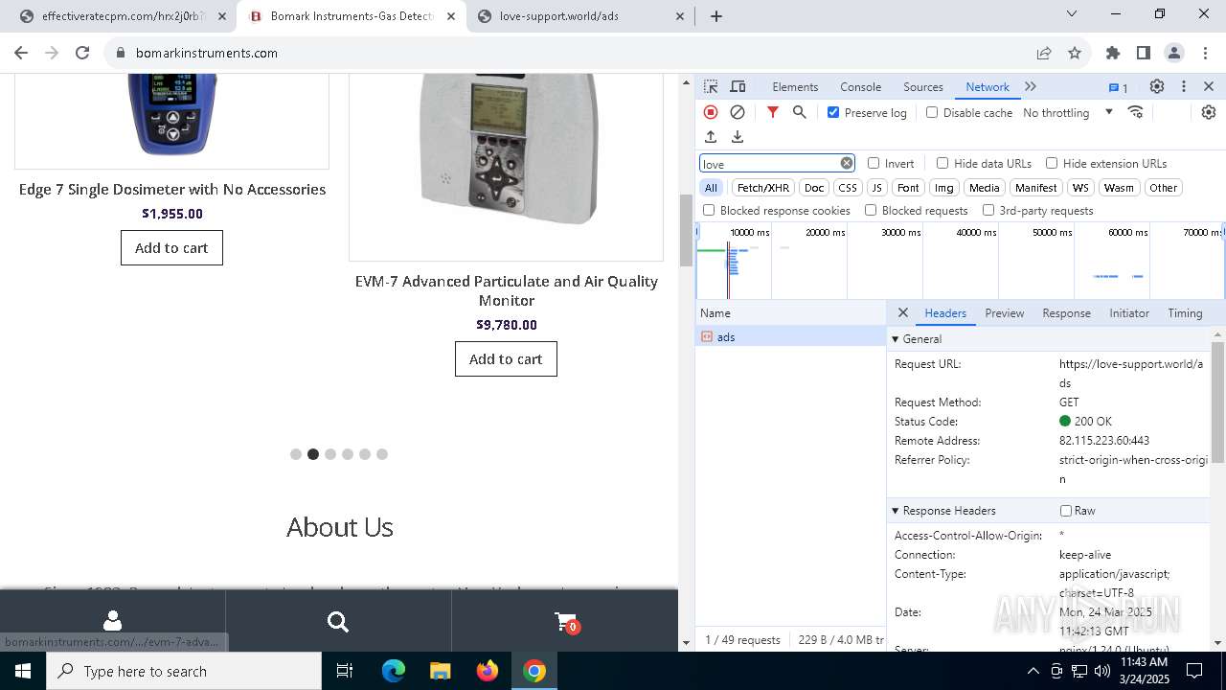Add Edge 7 Dosimeter to cart

171,247
